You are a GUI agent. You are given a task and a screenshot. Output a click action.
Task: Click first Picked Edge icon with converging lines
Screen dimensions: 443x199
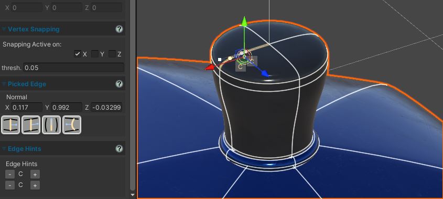(x=10, y=124)
